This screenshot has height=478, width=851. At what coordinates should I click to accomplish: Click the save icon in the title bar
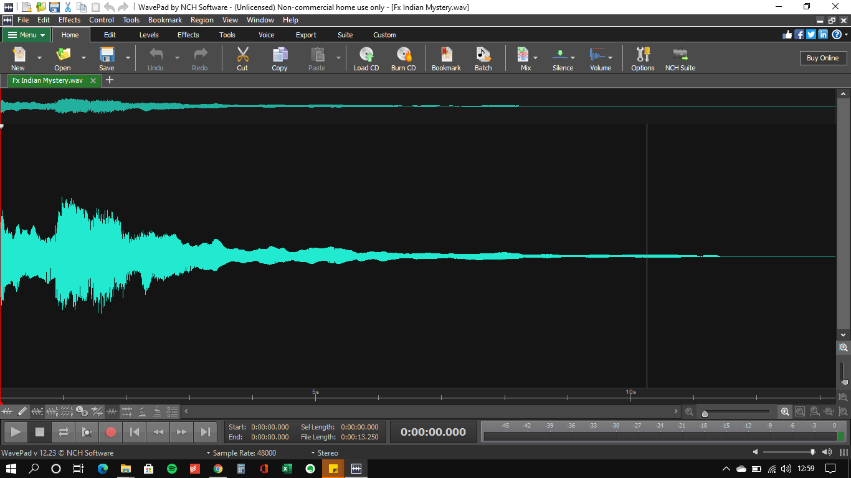(x=54, y=7)
